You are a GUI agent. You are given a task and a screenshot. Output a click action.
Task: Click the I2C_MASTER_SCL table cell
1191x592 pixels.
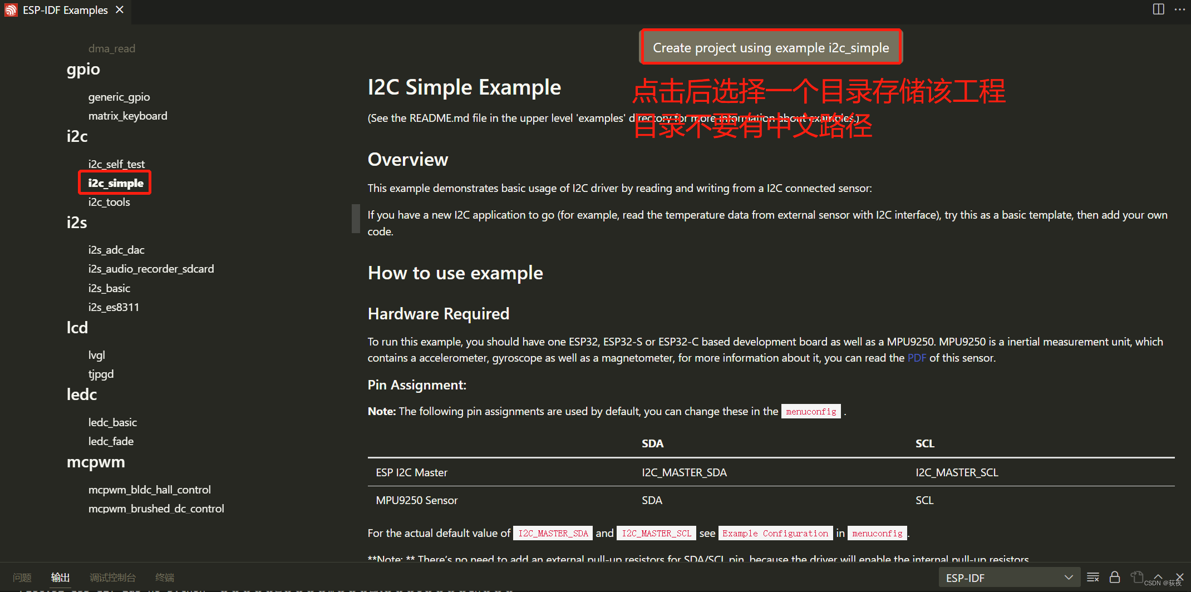click(957, 472)
